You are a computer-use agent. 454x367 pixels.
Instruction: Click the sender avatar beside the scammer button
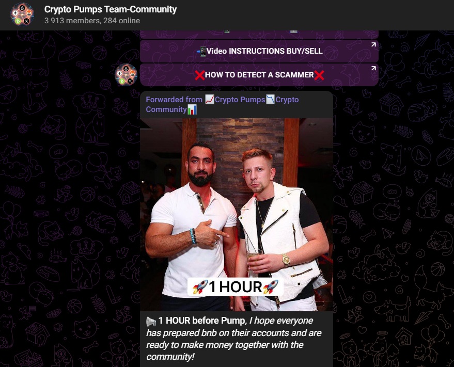[x=126, y=75]
